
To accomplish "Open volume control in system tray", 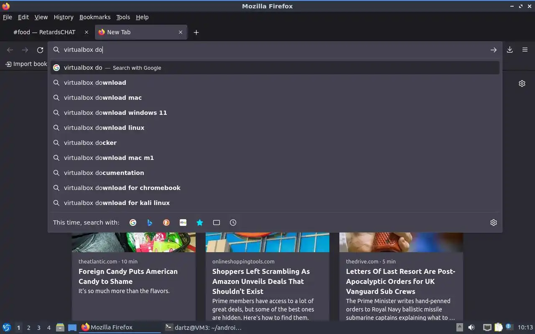I will 471,327.
